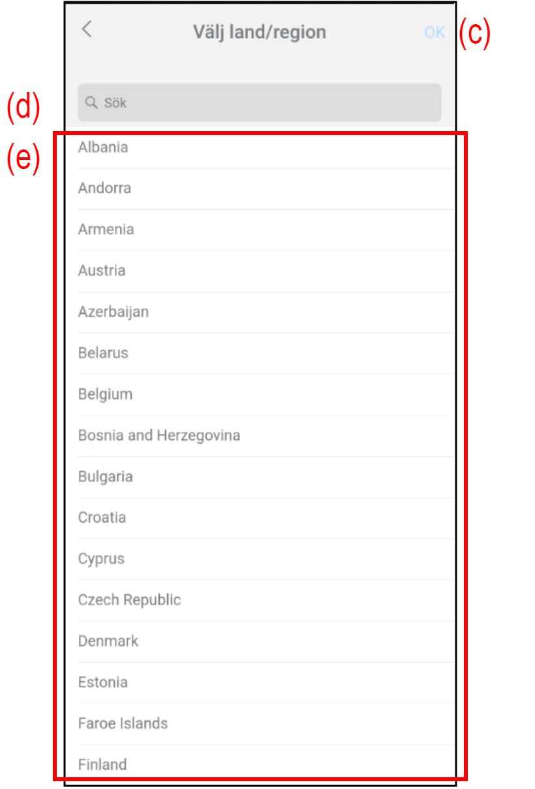This screenshot has height=789, width=535.
Task: Pick Belarus in the country list
Action: tap(103, 353)
